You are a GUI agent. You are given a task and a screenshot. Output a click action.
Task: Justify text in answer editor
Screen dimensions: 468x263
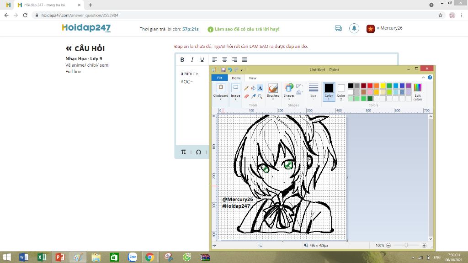[x=245, y=60]
